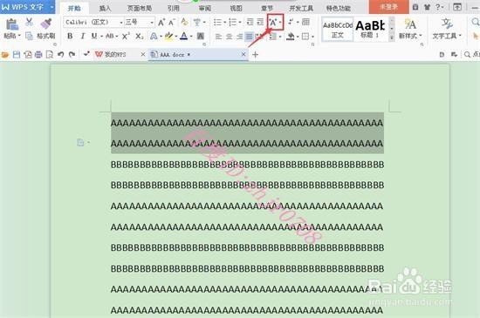Toggle Italic formatting
The height and width of the screenshot is (318, 480).
point(82,36)
